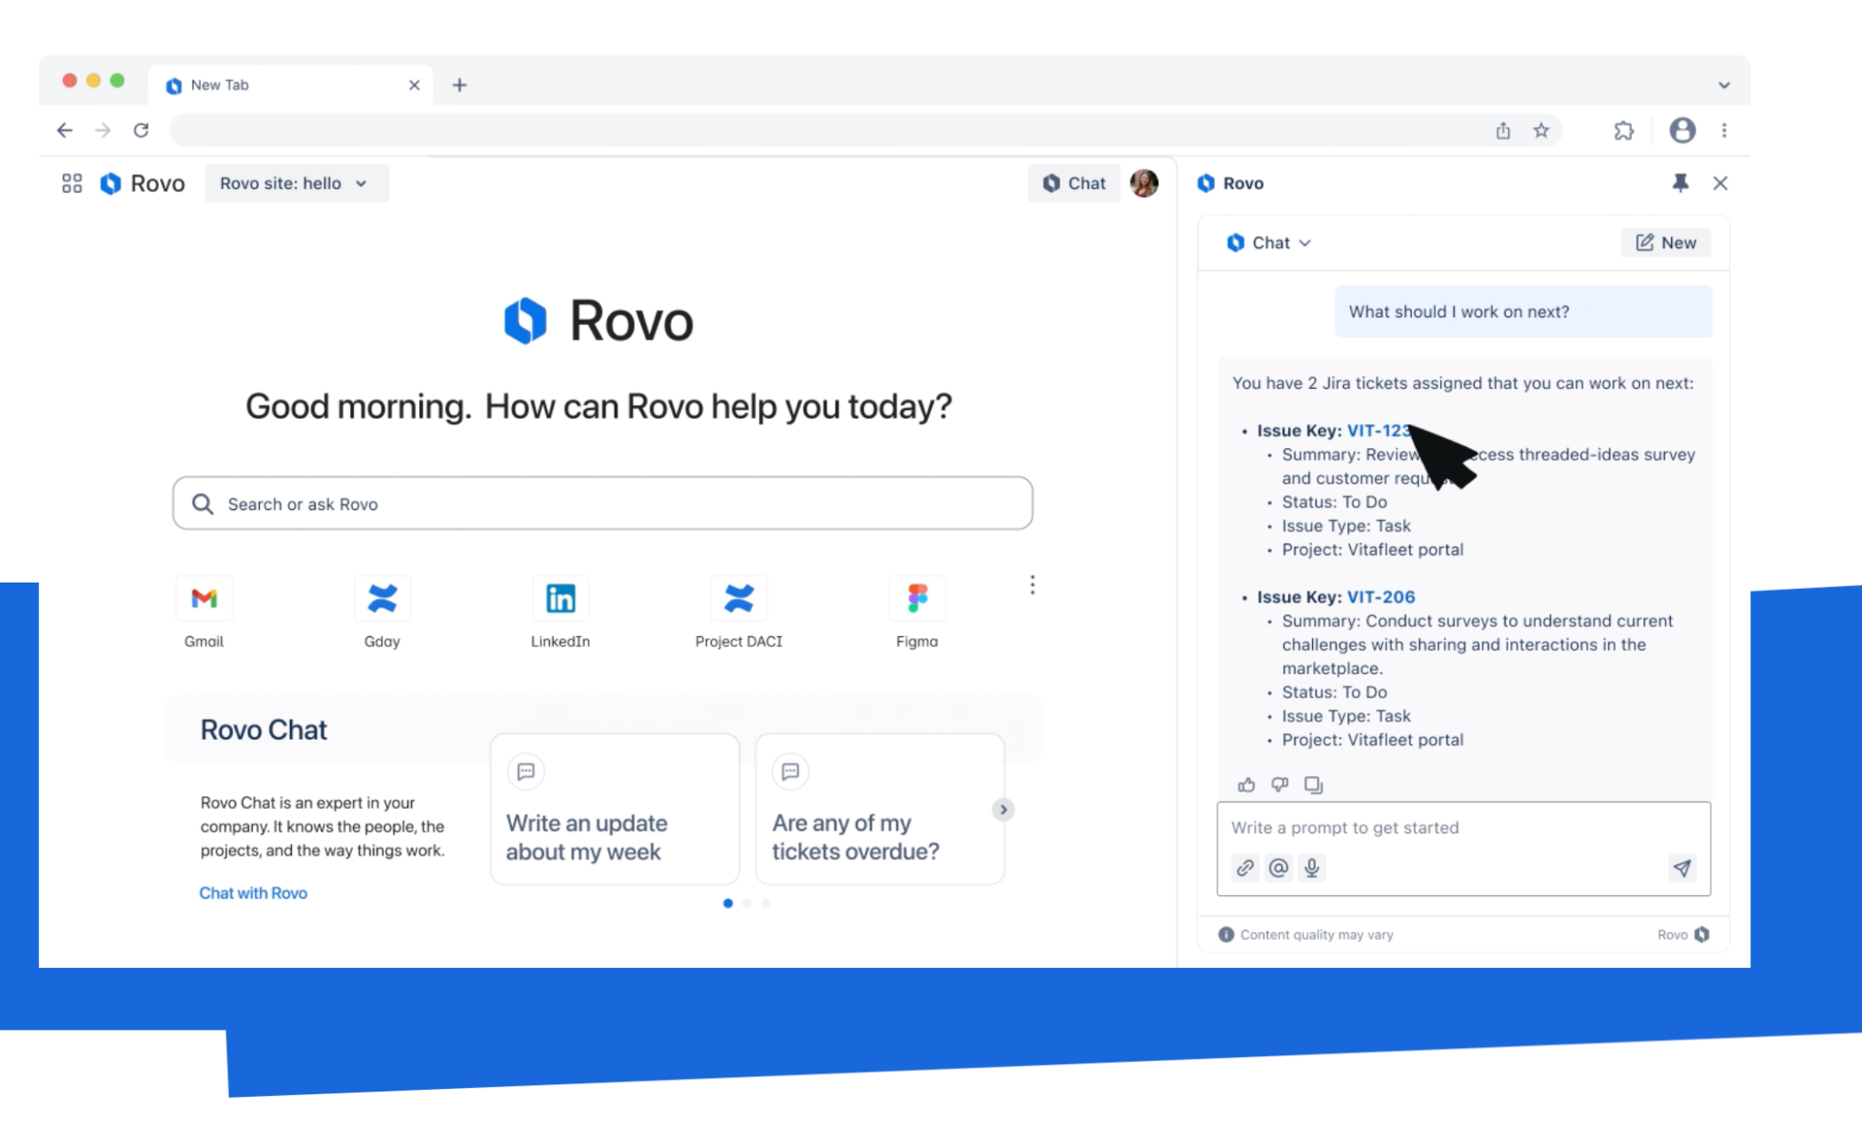The height and width of the screenshot is (1137, 1862).
Task: Click the Content quality info icon
Action: (1226, 934)
